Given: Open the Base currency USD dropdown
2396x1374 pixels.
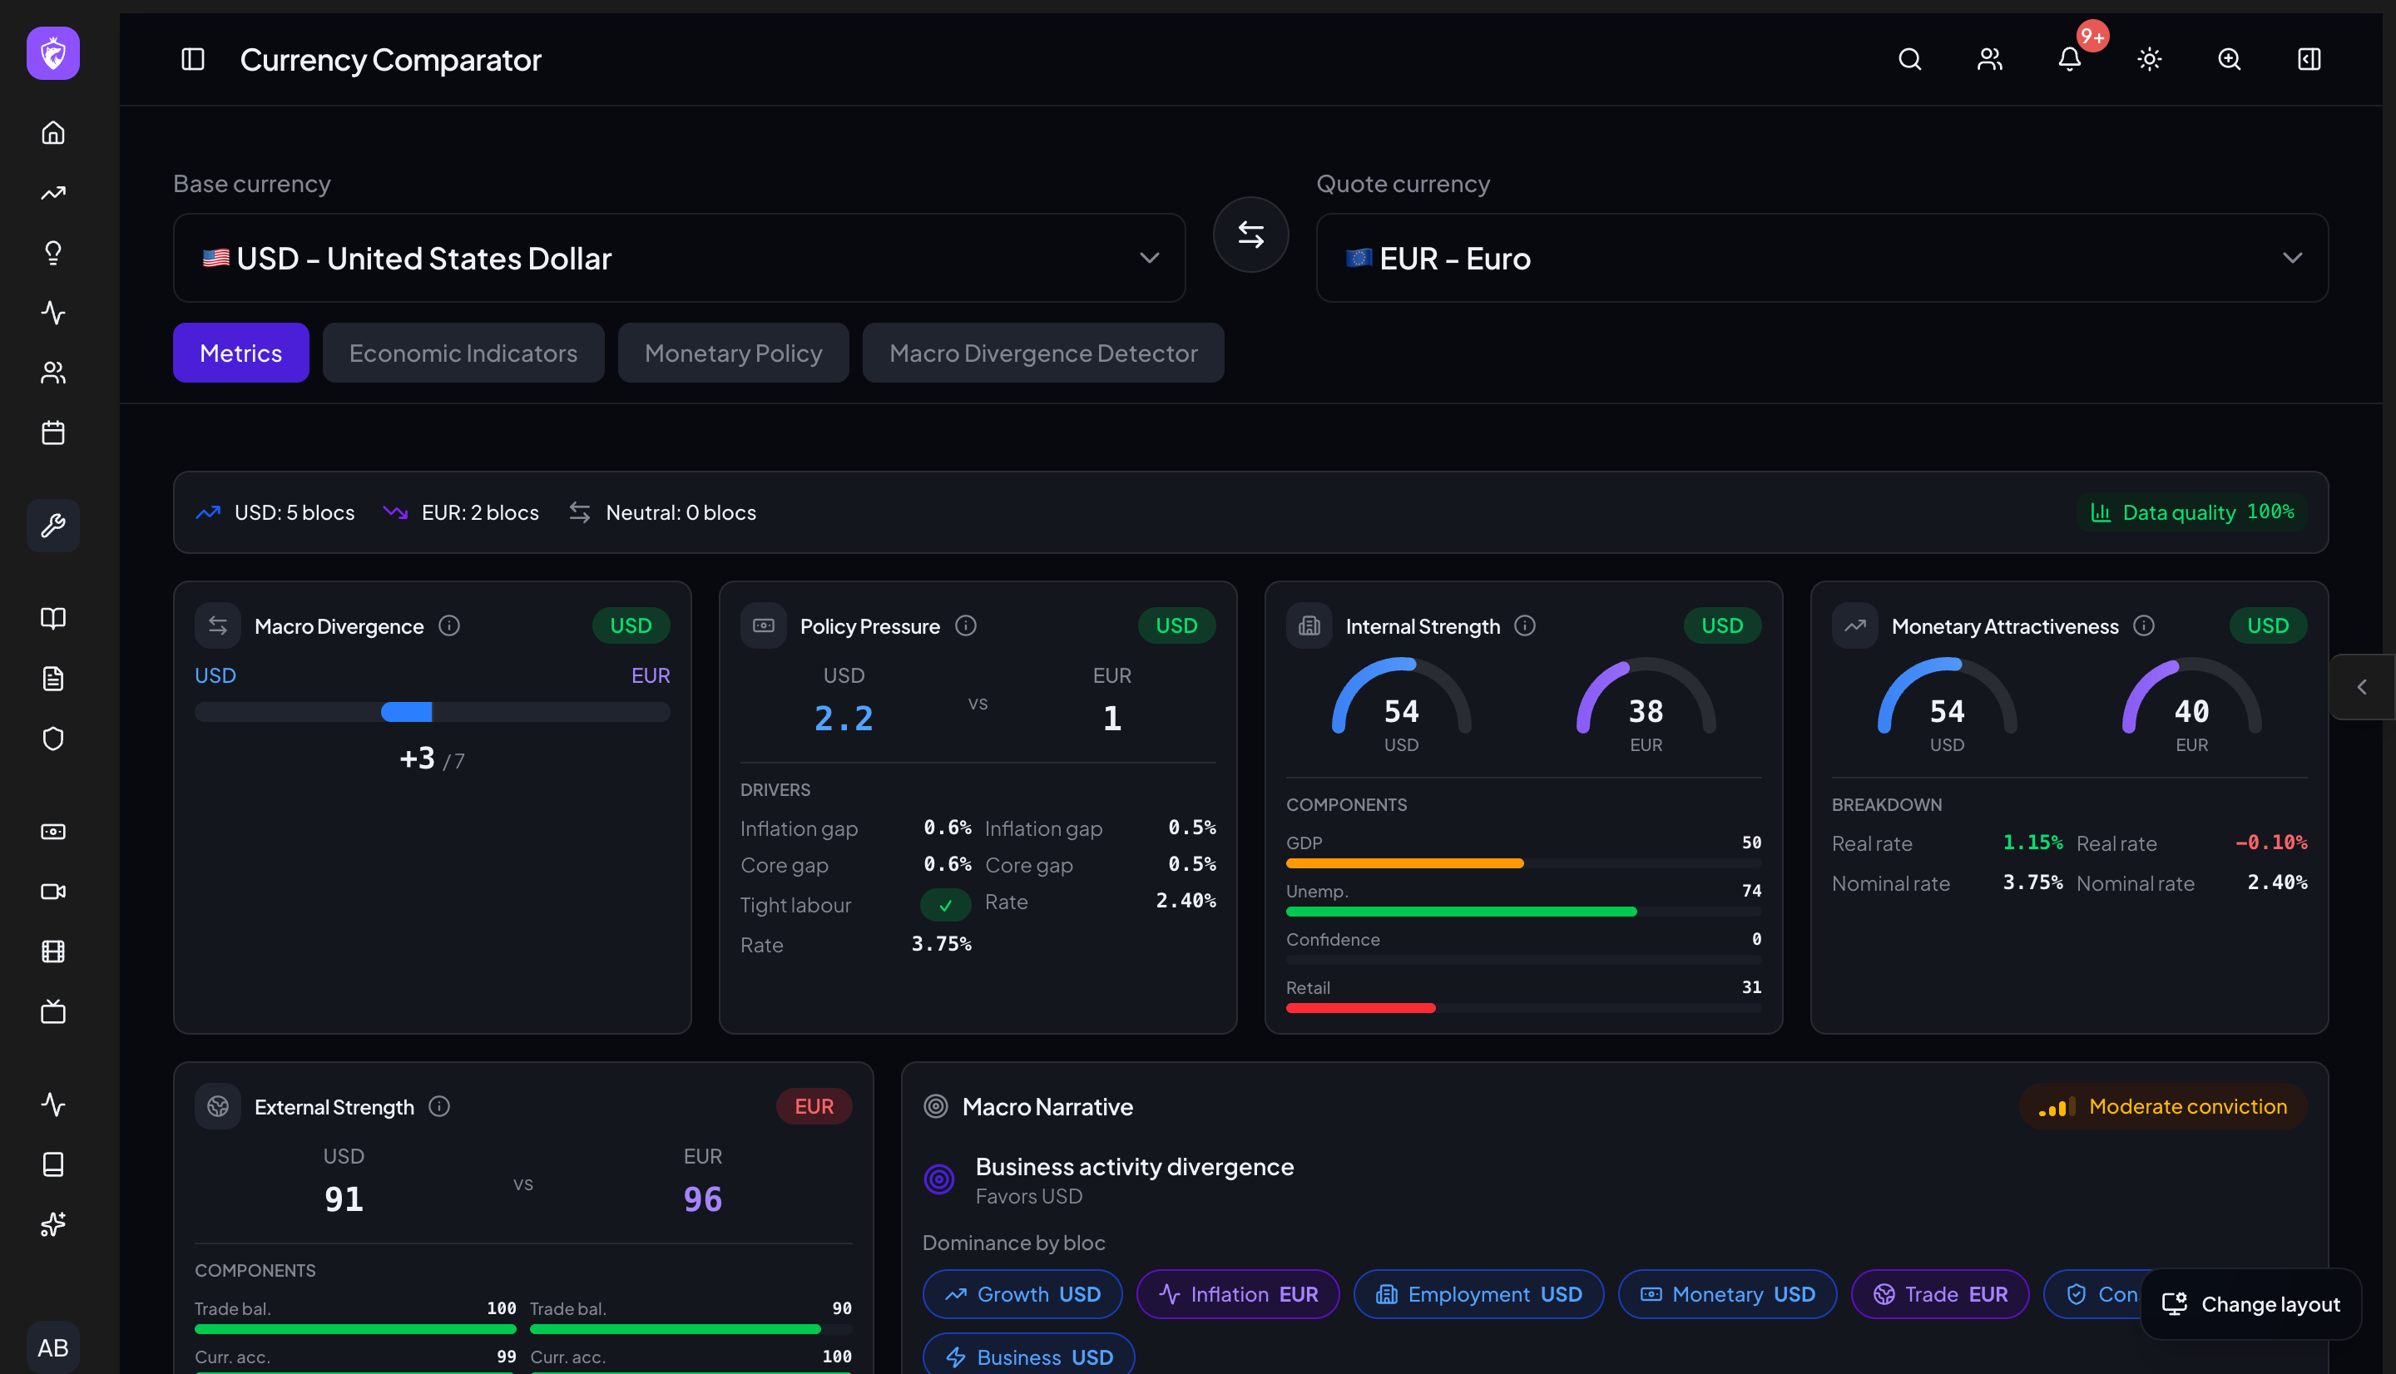Looking at the screenshot, I should [x=679, y=258].
